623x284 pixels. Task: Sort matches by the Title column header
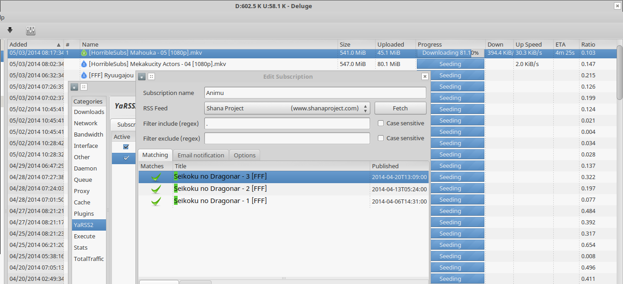point(271,166)
